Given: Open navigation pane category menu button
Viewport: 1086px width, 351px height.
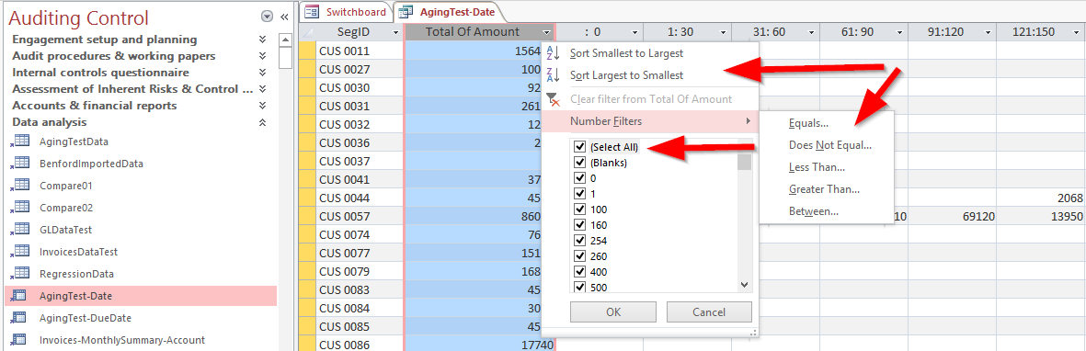Looking at the screenshot, I should [267, 17].
